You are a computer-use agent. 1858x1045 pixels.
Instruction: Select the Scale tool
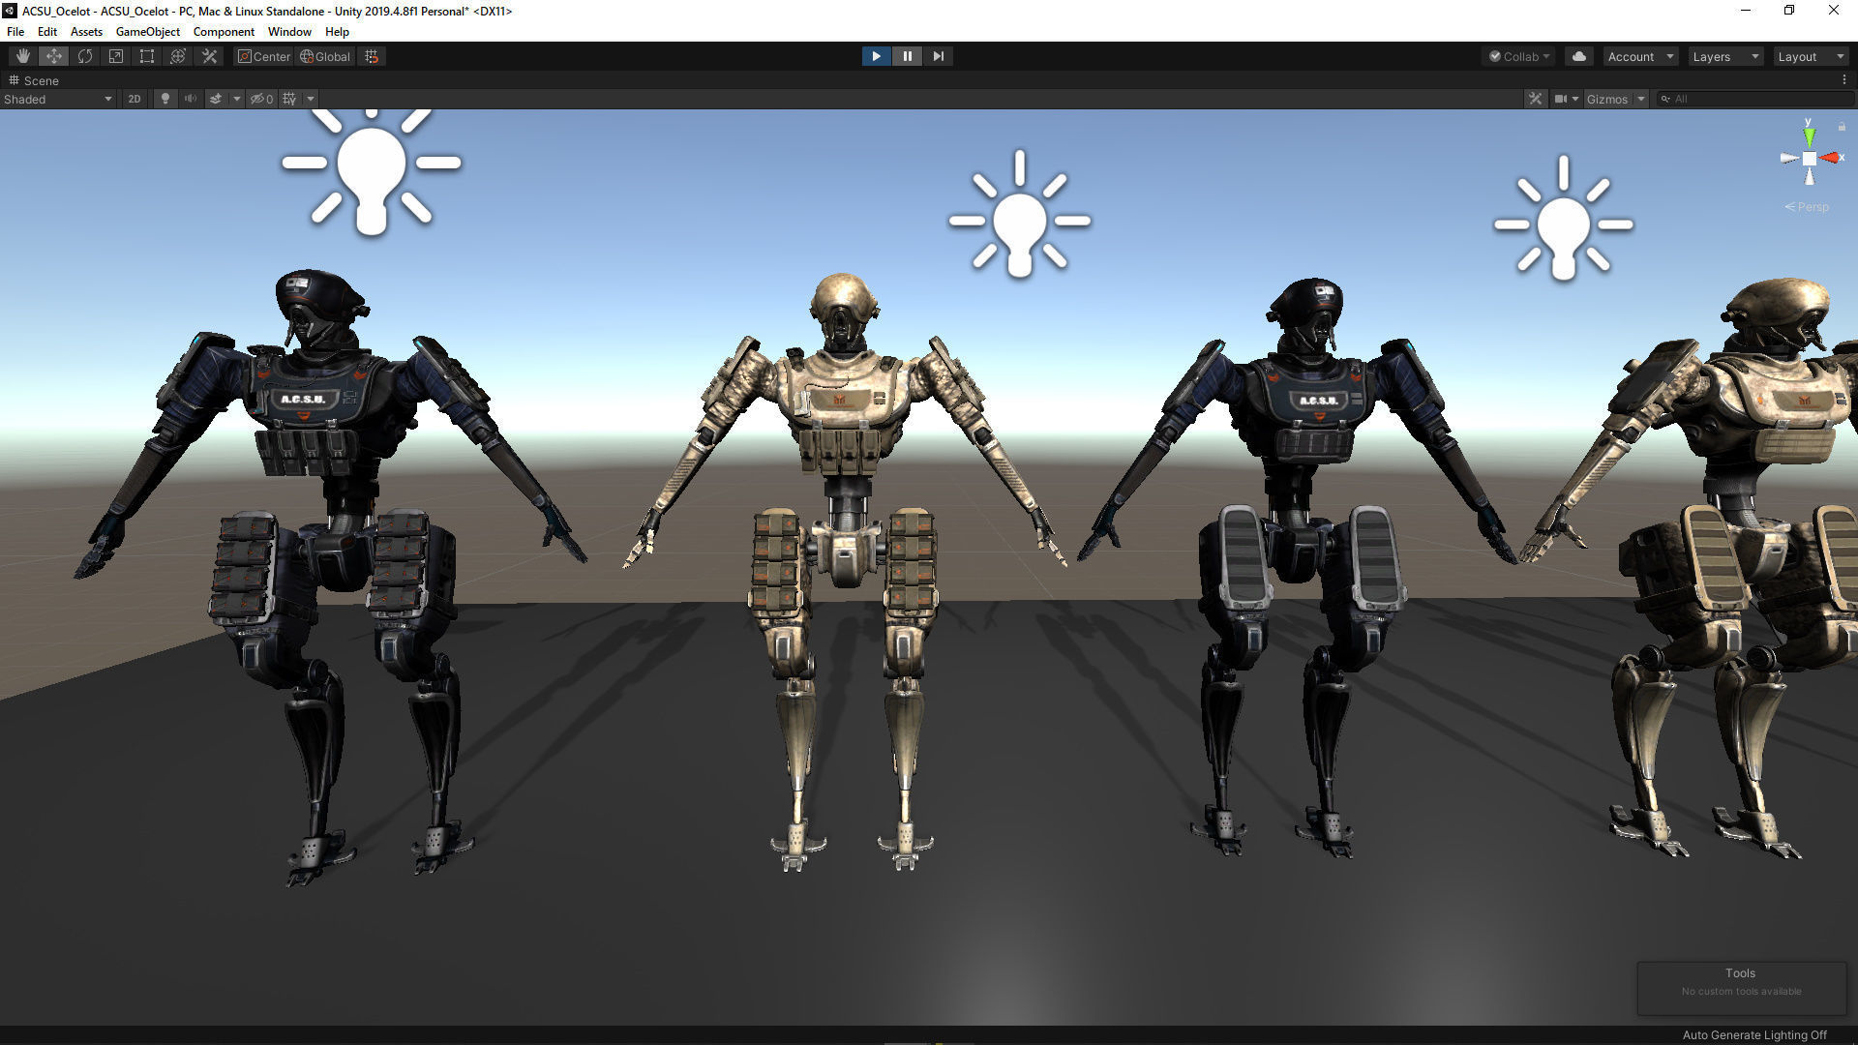116,56
